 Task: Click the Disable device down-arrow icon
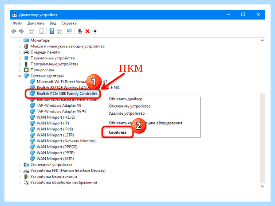click(x=95, y=31)
